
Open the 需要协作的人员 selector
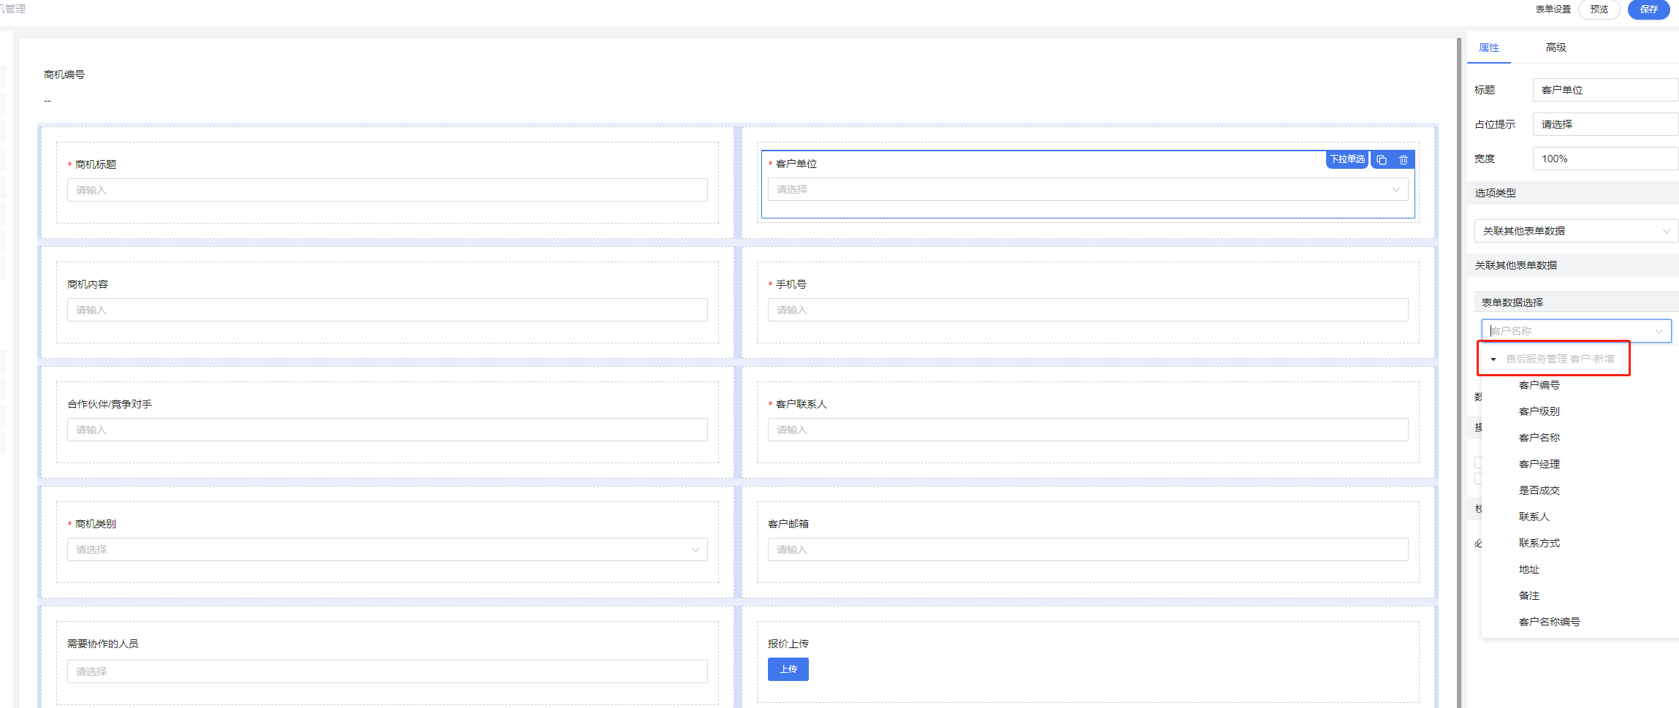pos(387,671)
